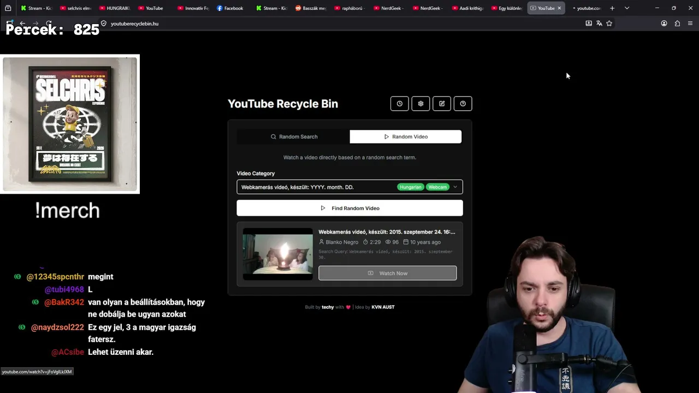Bookmark this page with the star icon

click(x=609, y=23)
